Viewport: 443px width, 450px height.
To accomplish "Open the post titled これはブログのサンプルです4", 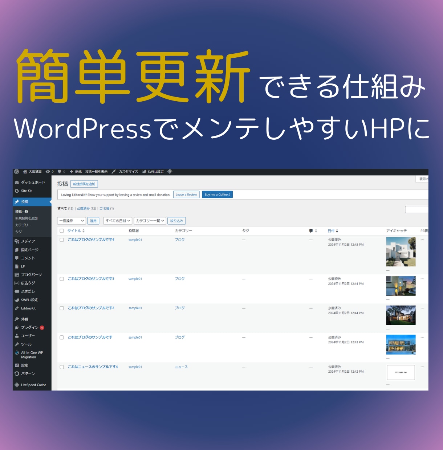I will coord(91,240).
